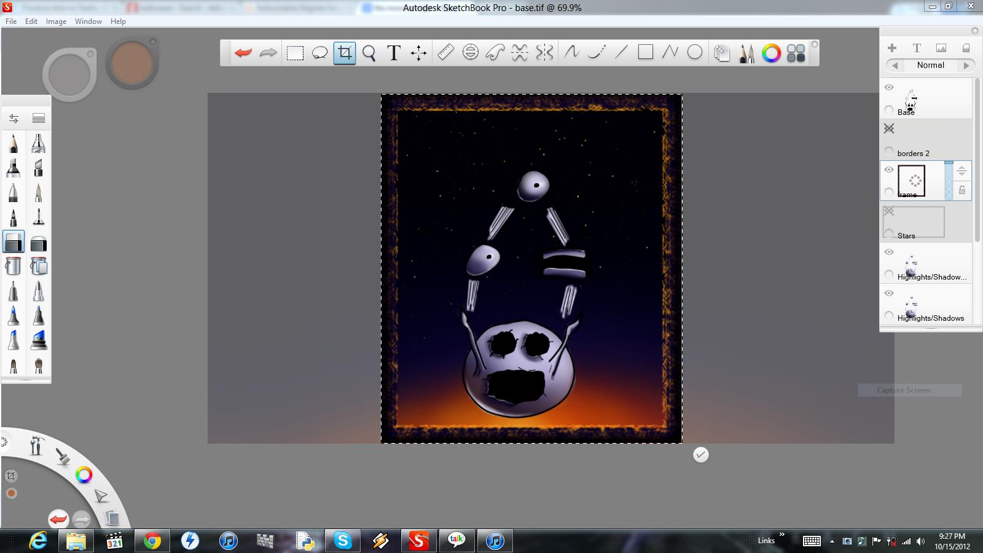
Task: Select the highlighted hard eraser brush
Action: click(x=14, y=242)
